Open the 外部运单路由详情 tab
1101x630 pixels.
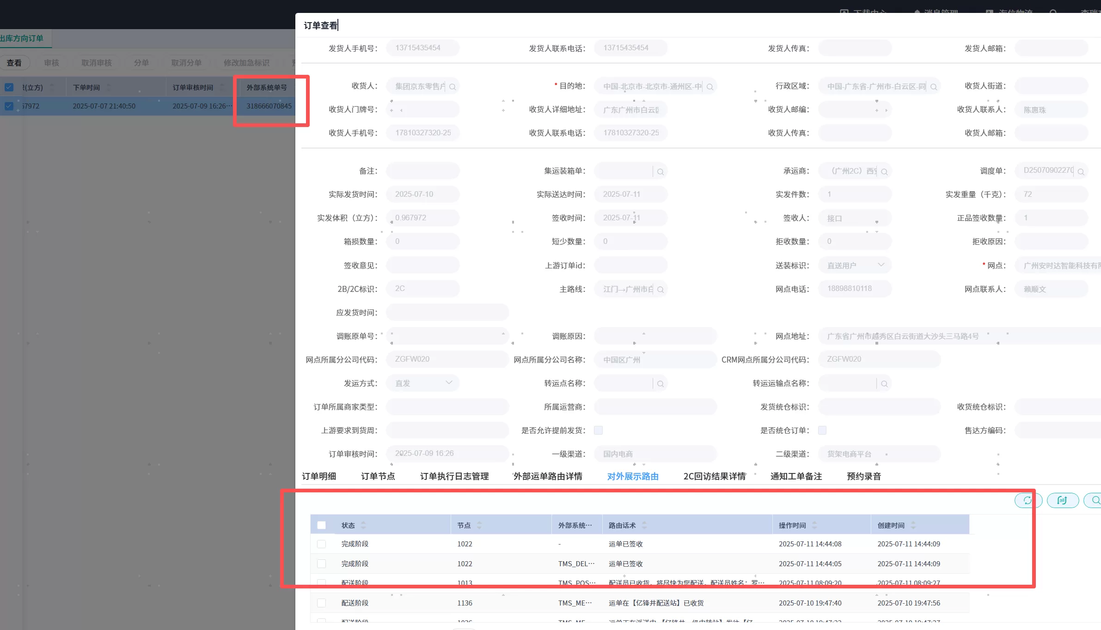click(x=548, y=476)
